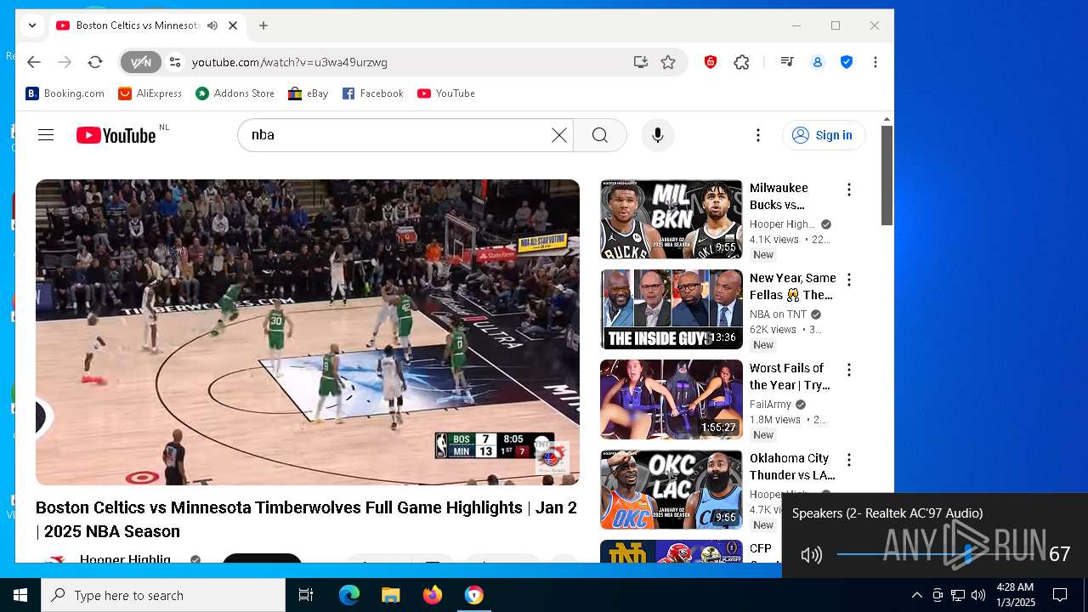
Task: Open Booking.com bookmark
Action: (x=65, y=93)
